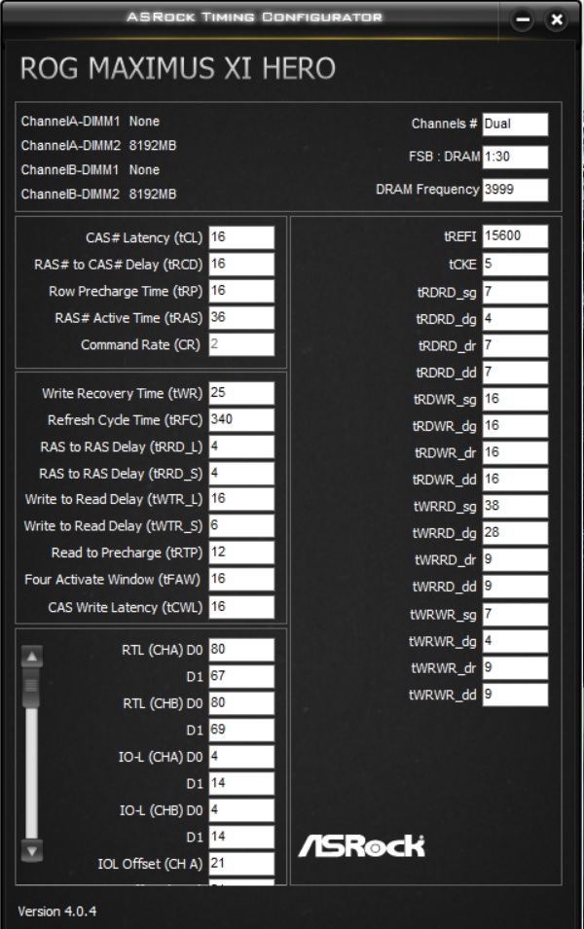The width and height of the screenshot is (584, 929).
Task: Click the Four Activate Window field
Action: tap(241, 579)
